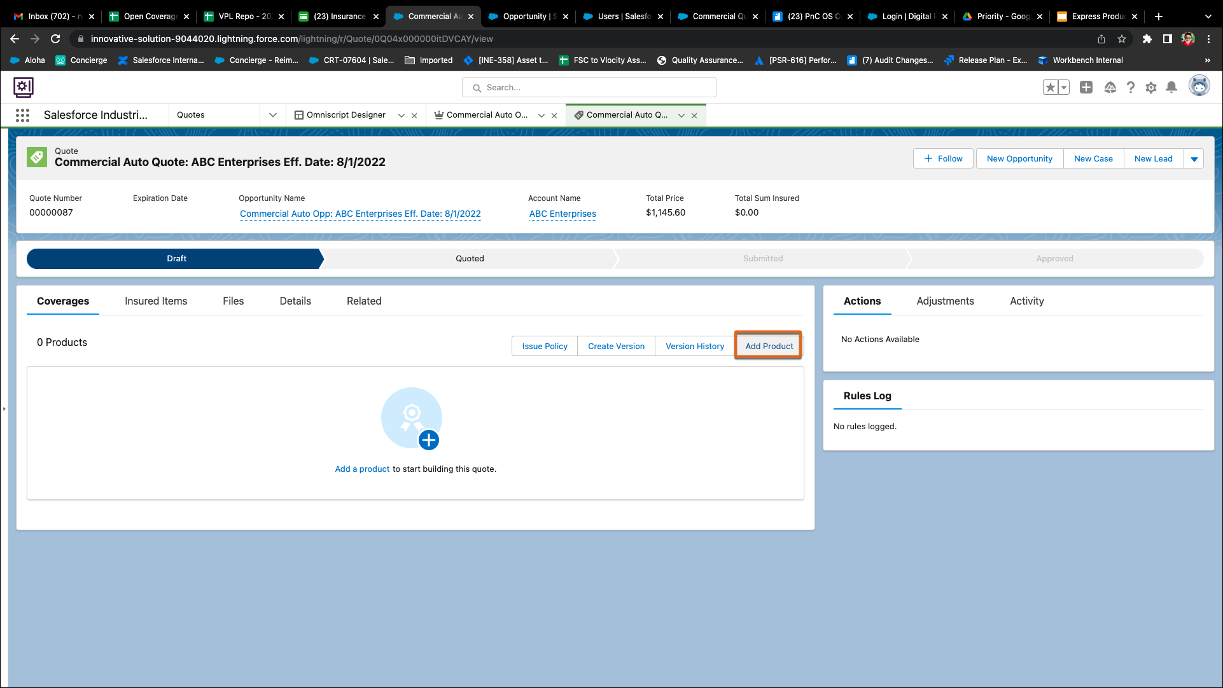Screen dimensions: 1223x688
Task: Open Chrome's three-dot menu
Action: tap(1208, 39)
